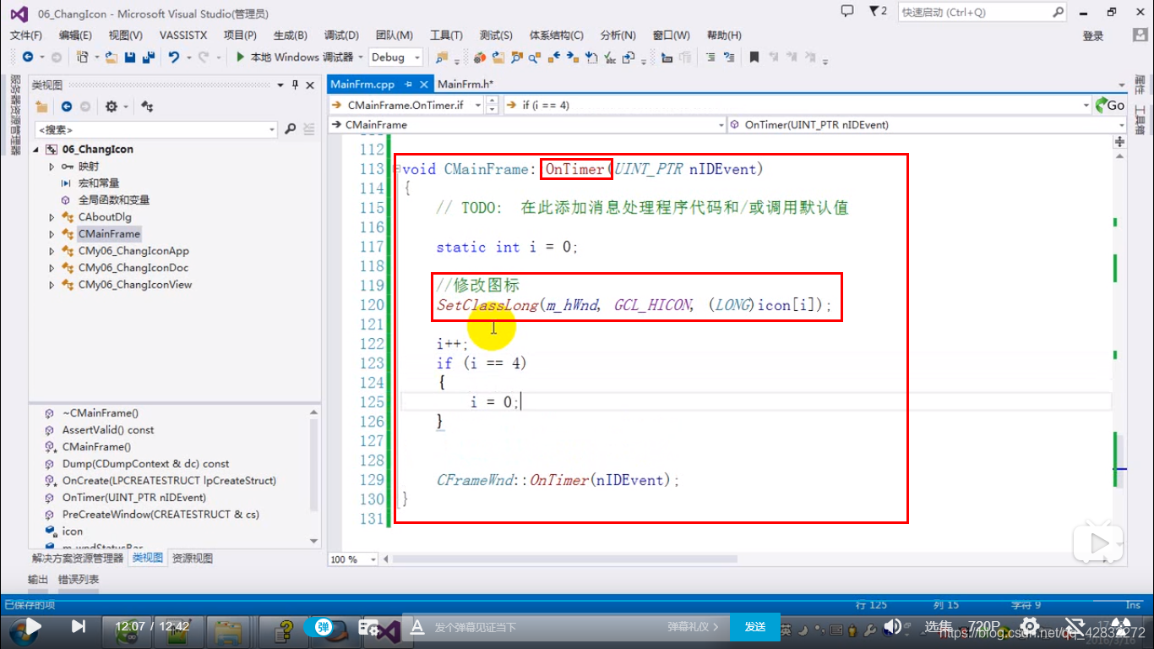The width and height of the screenshot is (1154, 649).
Task: Open the 类视图 panel window position dropdown
Action: [x=280, y=85]
